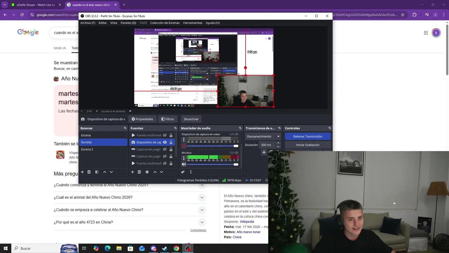
Task: Open Microsoft Edge from the taskbar
Action: pos(108,248)
